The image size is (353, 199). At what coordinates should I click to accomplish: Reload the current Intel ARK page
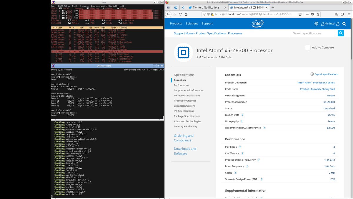coord(180,14)
